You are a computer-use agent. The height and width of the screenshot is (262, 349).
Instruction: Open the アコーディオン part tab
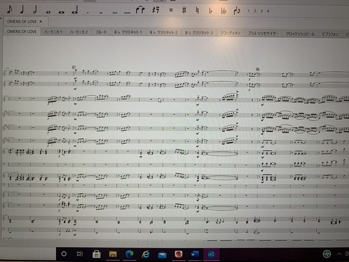(230, 33)
